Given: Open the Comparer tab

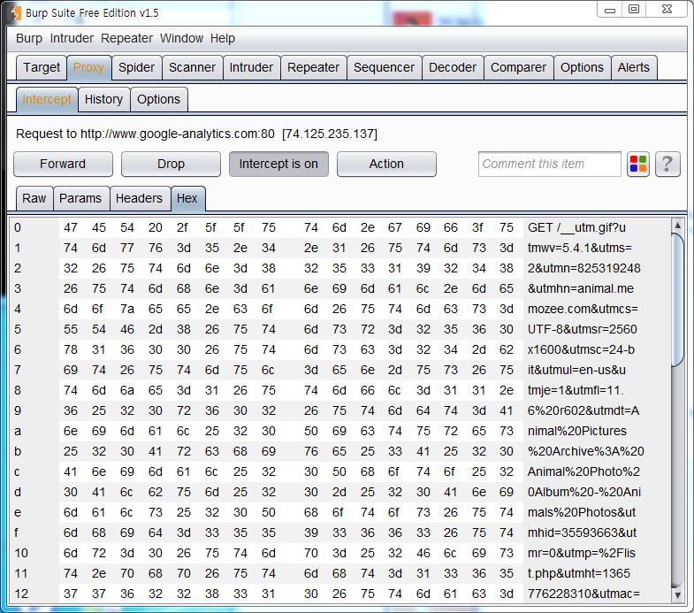Looking at the screenshot, I should pyautogui.click(x=518, y=67).
